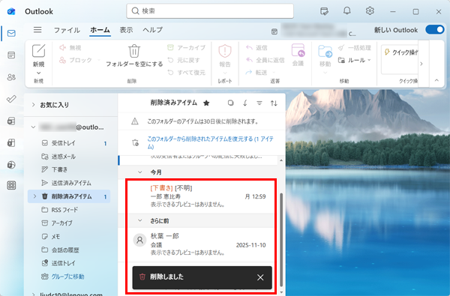Open the 表示 tab
This screenshot has height=296, width=450.
pyautogui.click(x=126, y=30)
